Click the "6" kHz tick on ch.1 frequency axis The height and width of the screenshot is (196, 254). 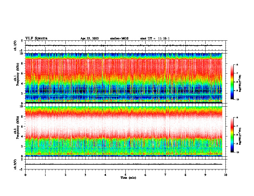[22, 73]
